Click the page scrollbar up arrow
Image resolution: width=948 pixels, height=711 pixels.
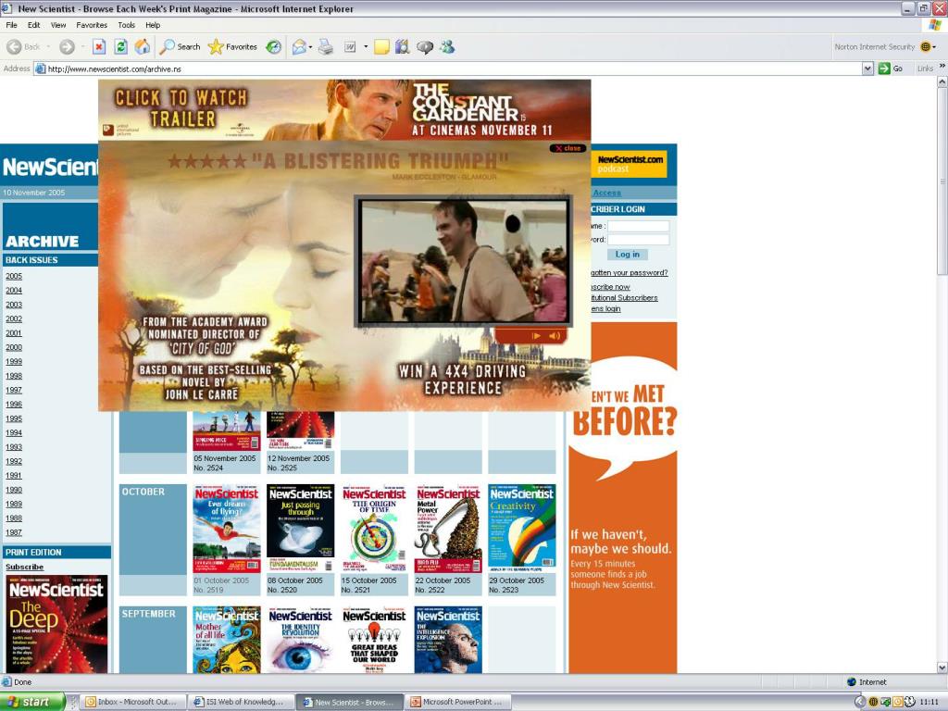pyautogui.click(x=942, y=82)
